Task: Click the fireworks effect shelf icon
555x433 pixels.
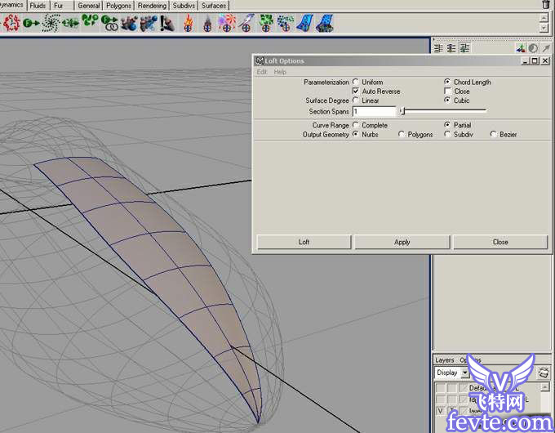Action: tap(227, 23)
